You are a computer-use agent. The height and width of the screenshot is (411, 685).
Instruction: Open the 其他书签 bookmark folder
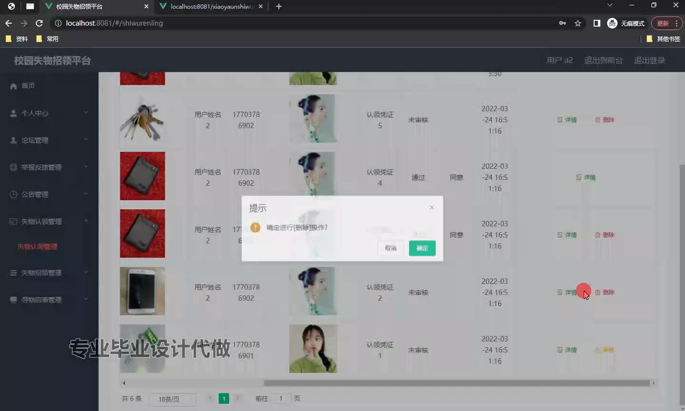point(663,39)
